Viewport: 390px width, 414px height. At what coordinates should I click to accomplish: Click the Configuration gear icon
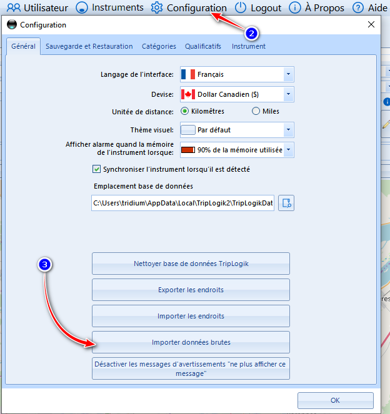coord(157,7)
